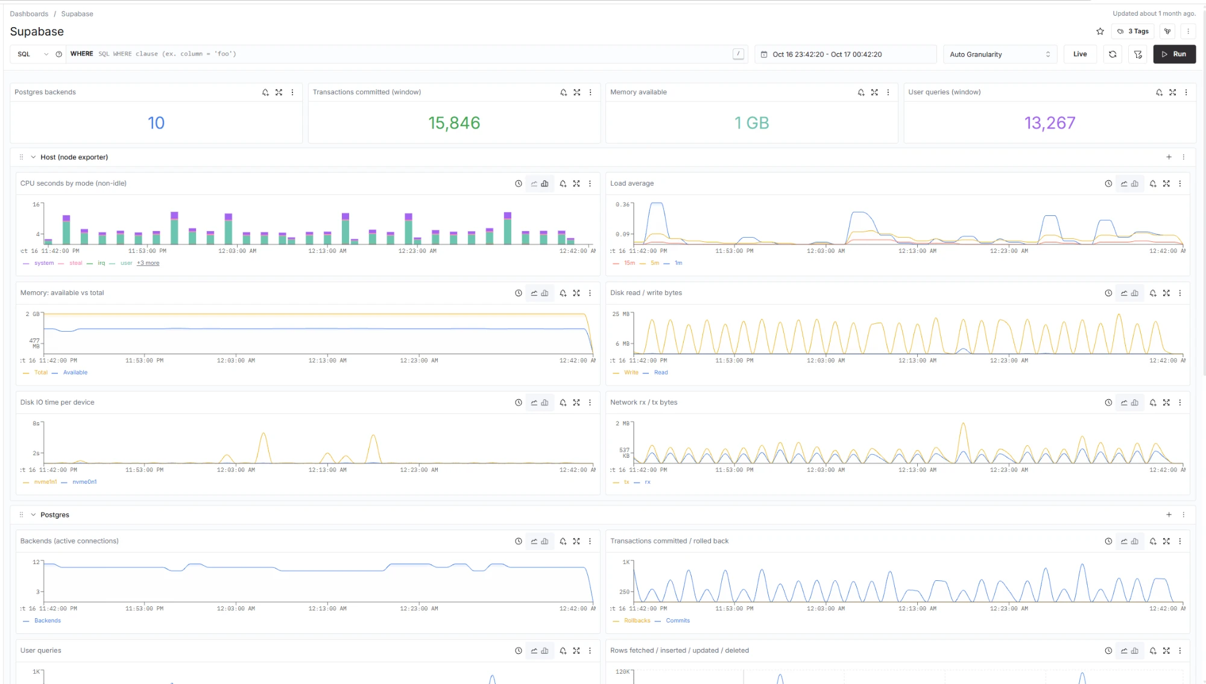Add alert on Memory available vs total chart

tap(563, 293)
